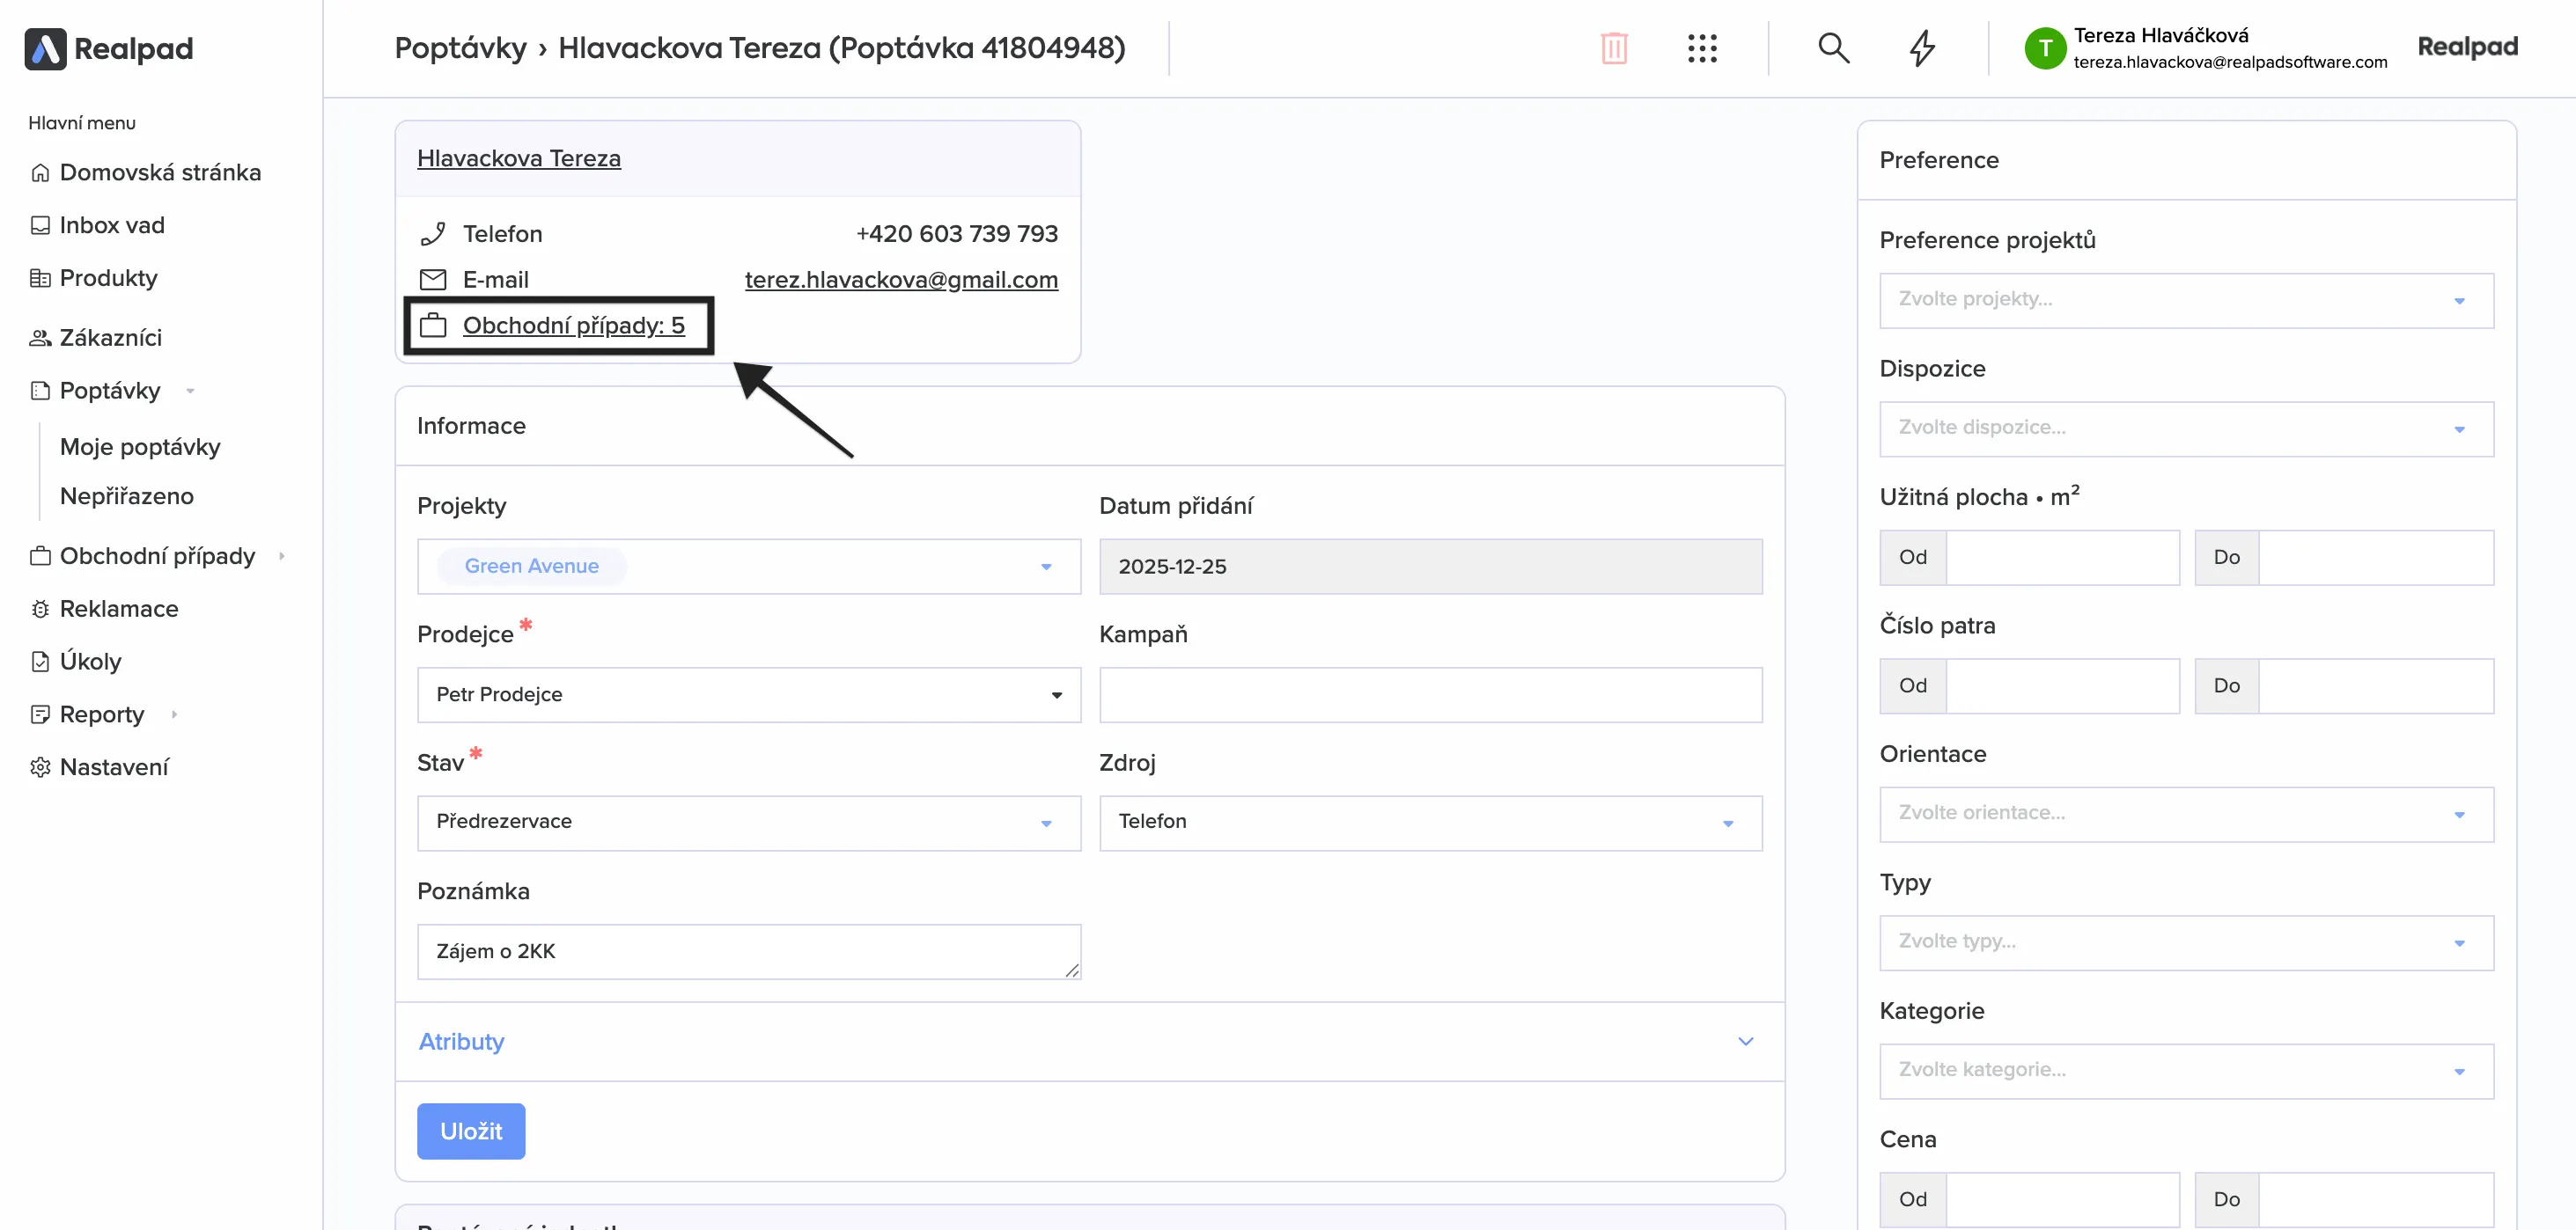Click the phone icon beside Telefon

433,234
